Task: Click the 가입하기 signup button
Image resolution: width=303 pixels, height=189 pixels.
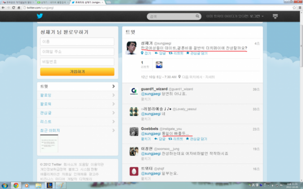Action: click(x=77, y=72)
